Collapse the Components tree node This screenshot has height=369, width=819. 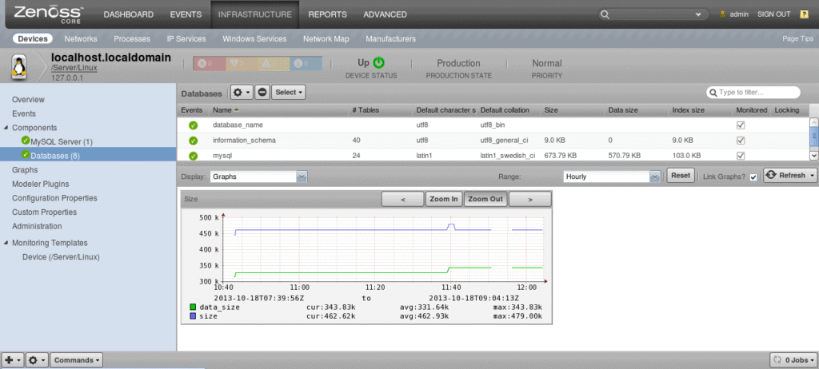pyautogui.click(x=6, y=128)
